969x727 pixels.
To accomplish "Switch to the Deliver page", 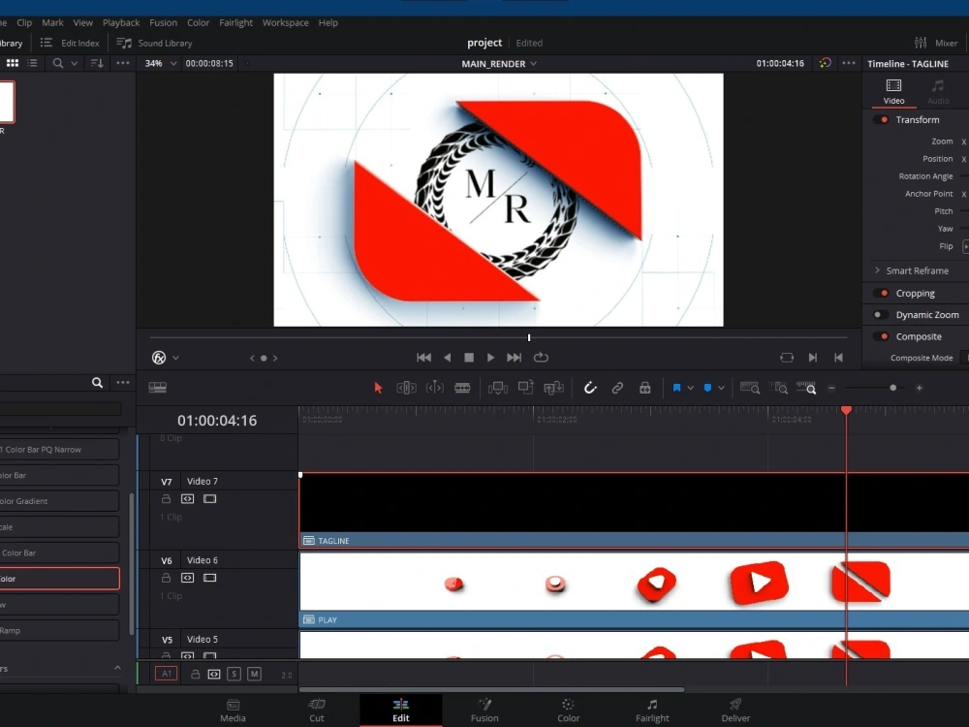I will pos(735,711).
